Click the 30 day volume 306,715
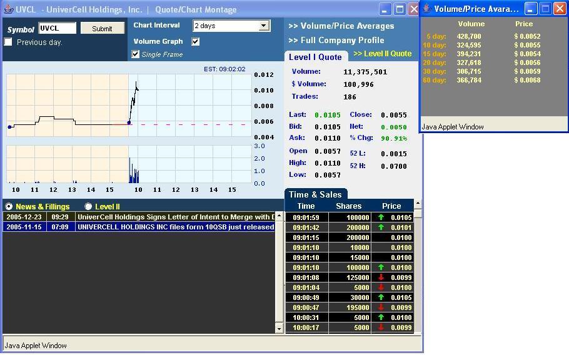Screen dimensions: 569x355 [469, 71]
